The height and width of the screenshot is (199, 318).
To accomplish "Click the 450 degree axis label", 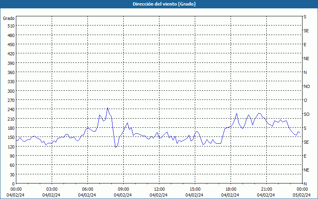I will [x=11, y=45].
